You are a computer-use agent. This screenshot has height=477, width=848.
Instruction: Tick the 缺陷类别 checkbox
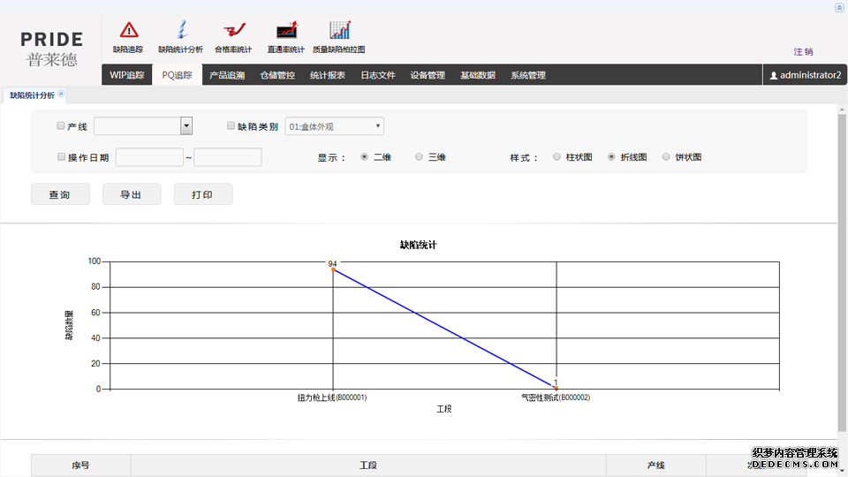point(231,126)
